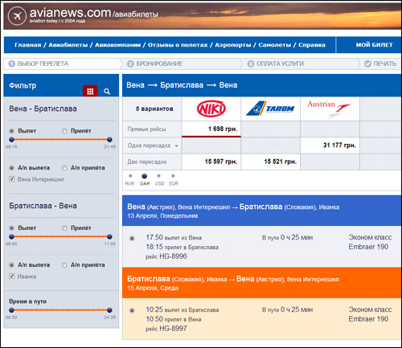Click the avianews airplane logo icon
This screenshot has width=402, height=348.
coord(17,16)
